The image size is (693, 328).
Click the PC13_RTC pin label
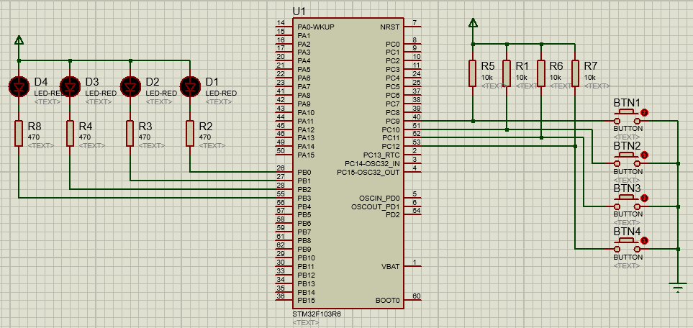[381, 155]
